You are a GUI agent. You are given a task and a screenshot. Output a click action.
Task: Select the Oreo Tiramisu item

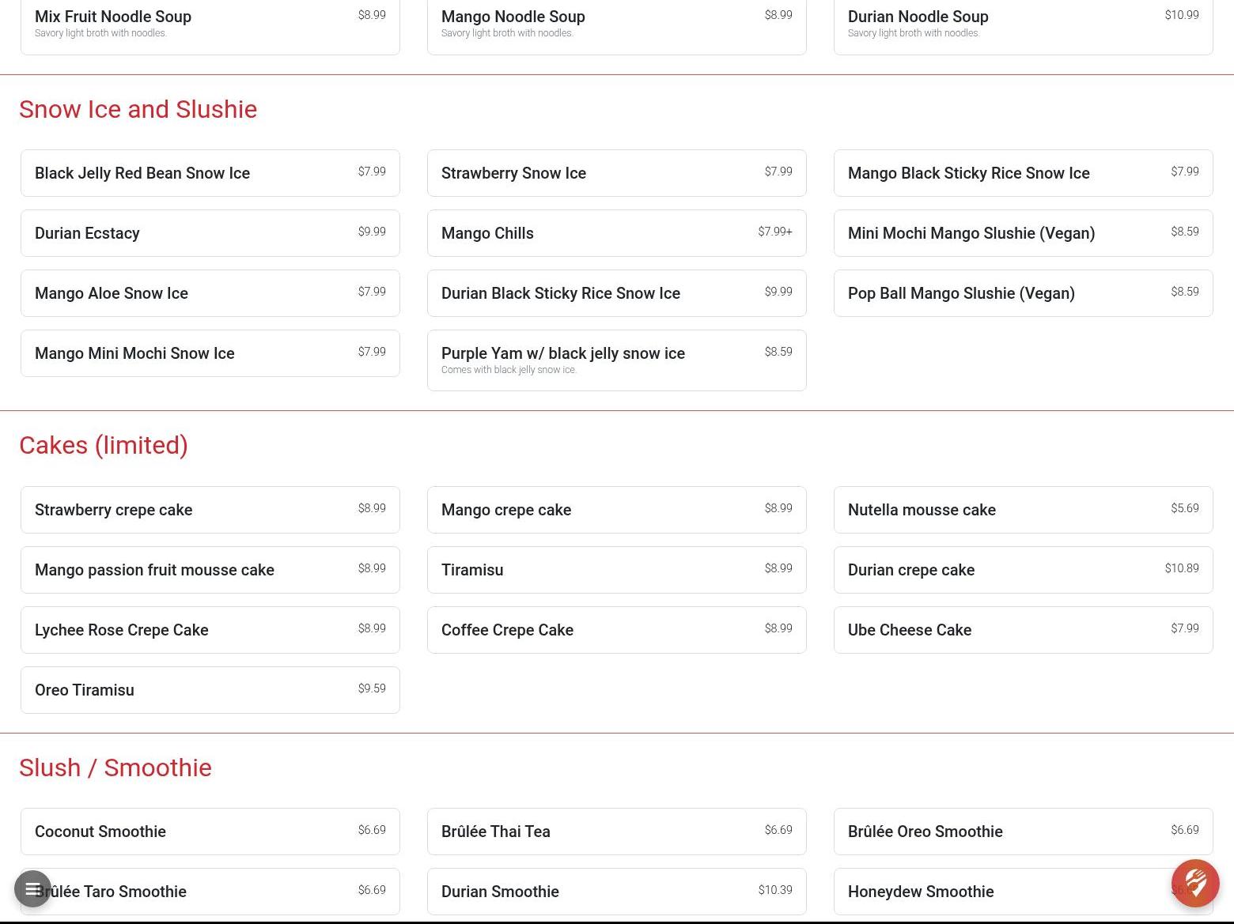coord(210,690)
